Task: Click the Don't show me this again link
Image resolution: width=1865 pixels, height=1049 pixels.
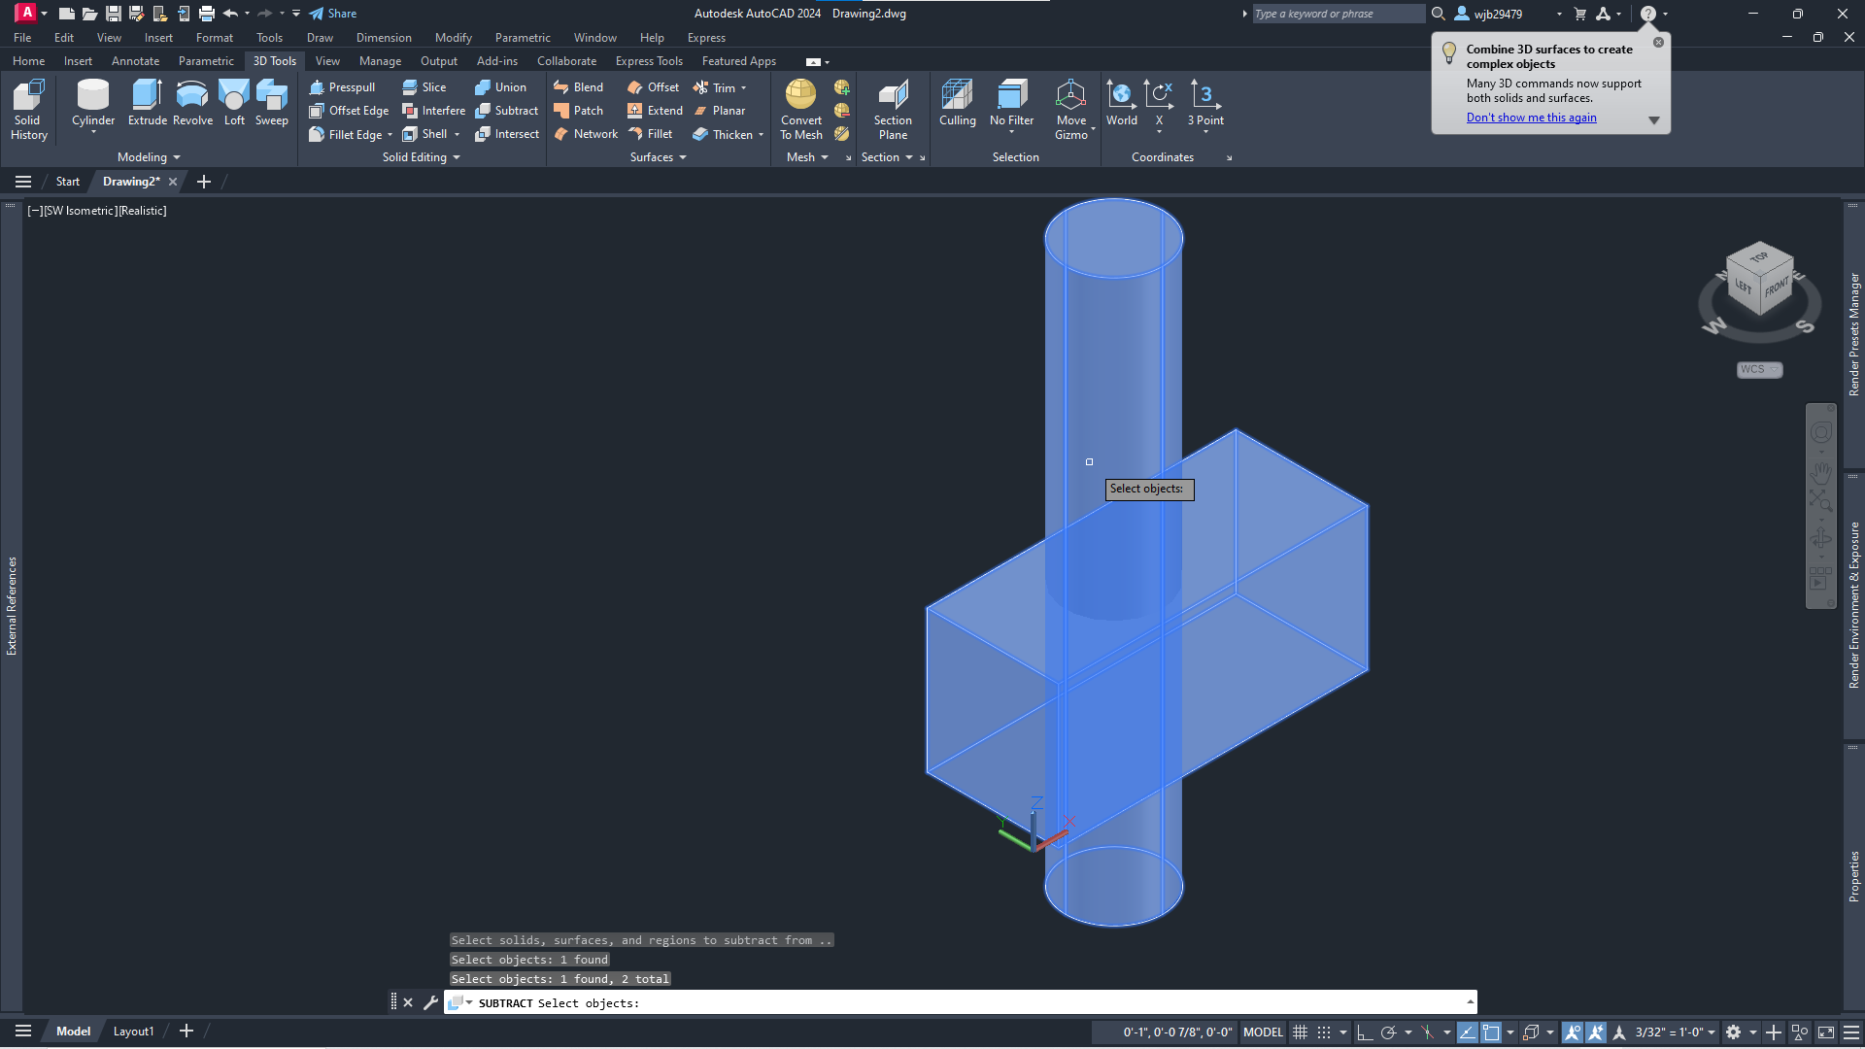Action: (x=1531, y=118)
